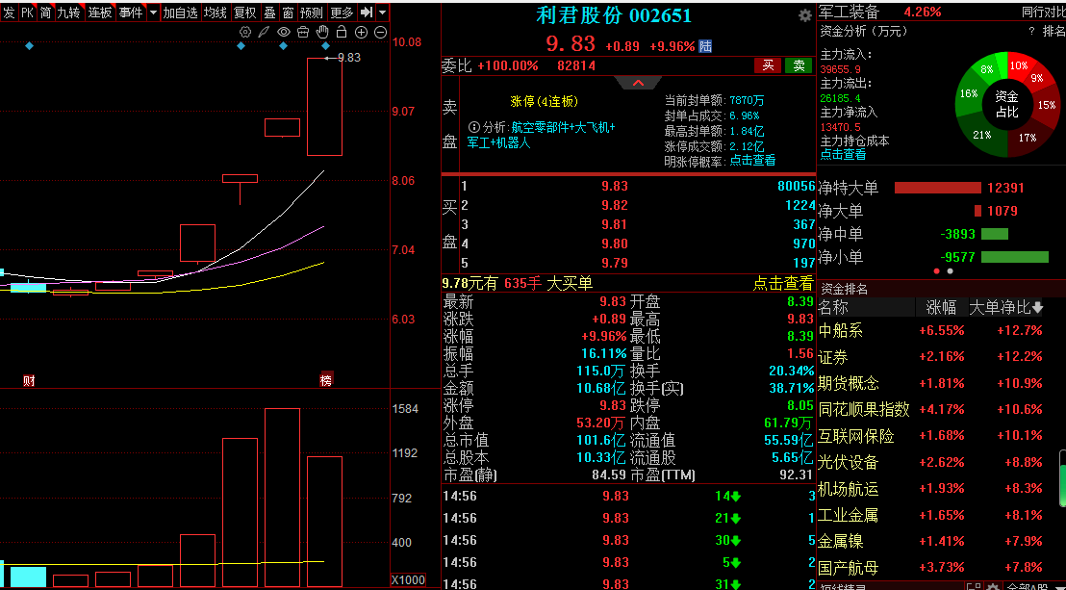
Task: Select the feather drawing tool icon
Action: point(265,32)
